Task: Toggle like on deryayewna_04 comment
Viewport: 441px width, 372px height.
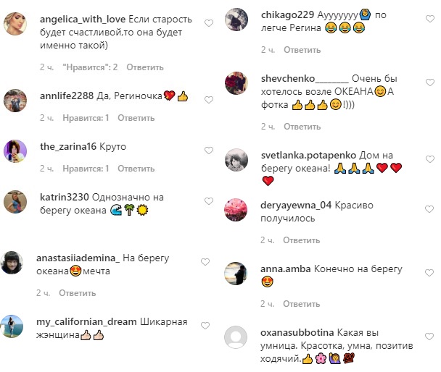Action: pyautogui.click(x=429, y=209)
